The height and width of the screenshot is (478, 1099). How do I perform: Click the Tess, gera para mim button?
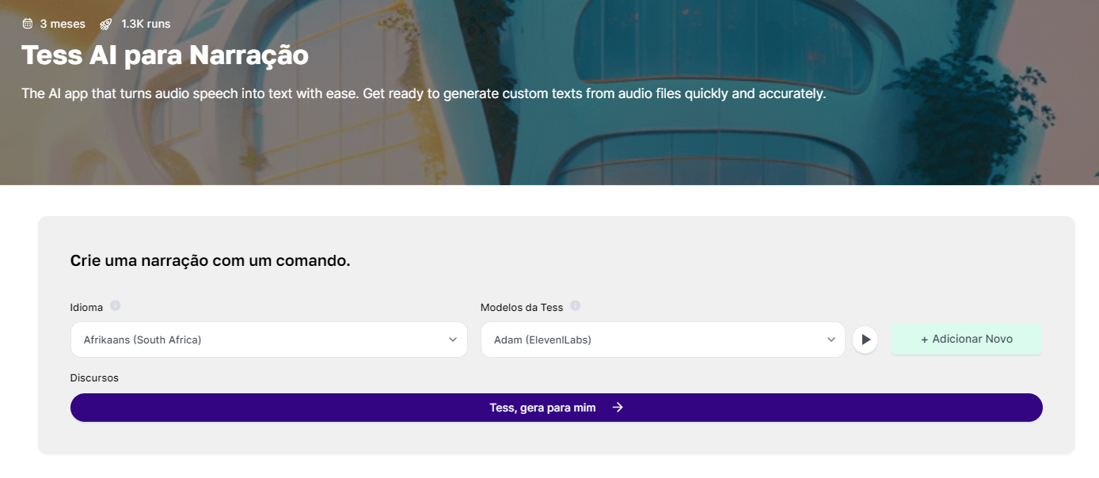(557, 408)
